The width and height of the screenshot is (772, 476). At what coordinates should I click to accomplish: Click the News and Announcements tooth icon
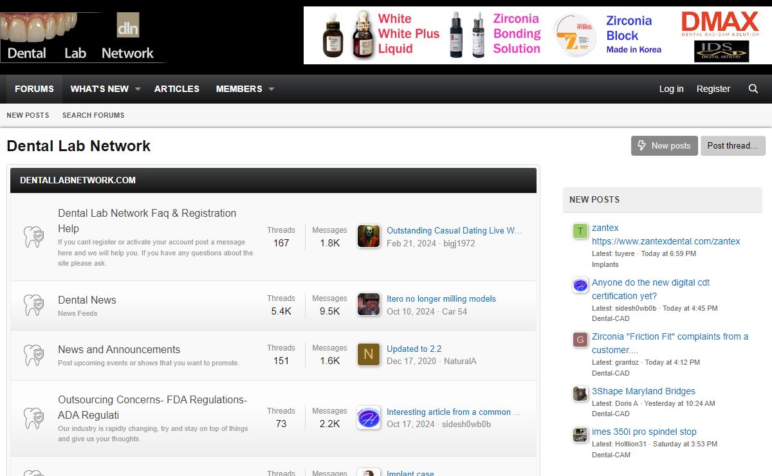33,355
